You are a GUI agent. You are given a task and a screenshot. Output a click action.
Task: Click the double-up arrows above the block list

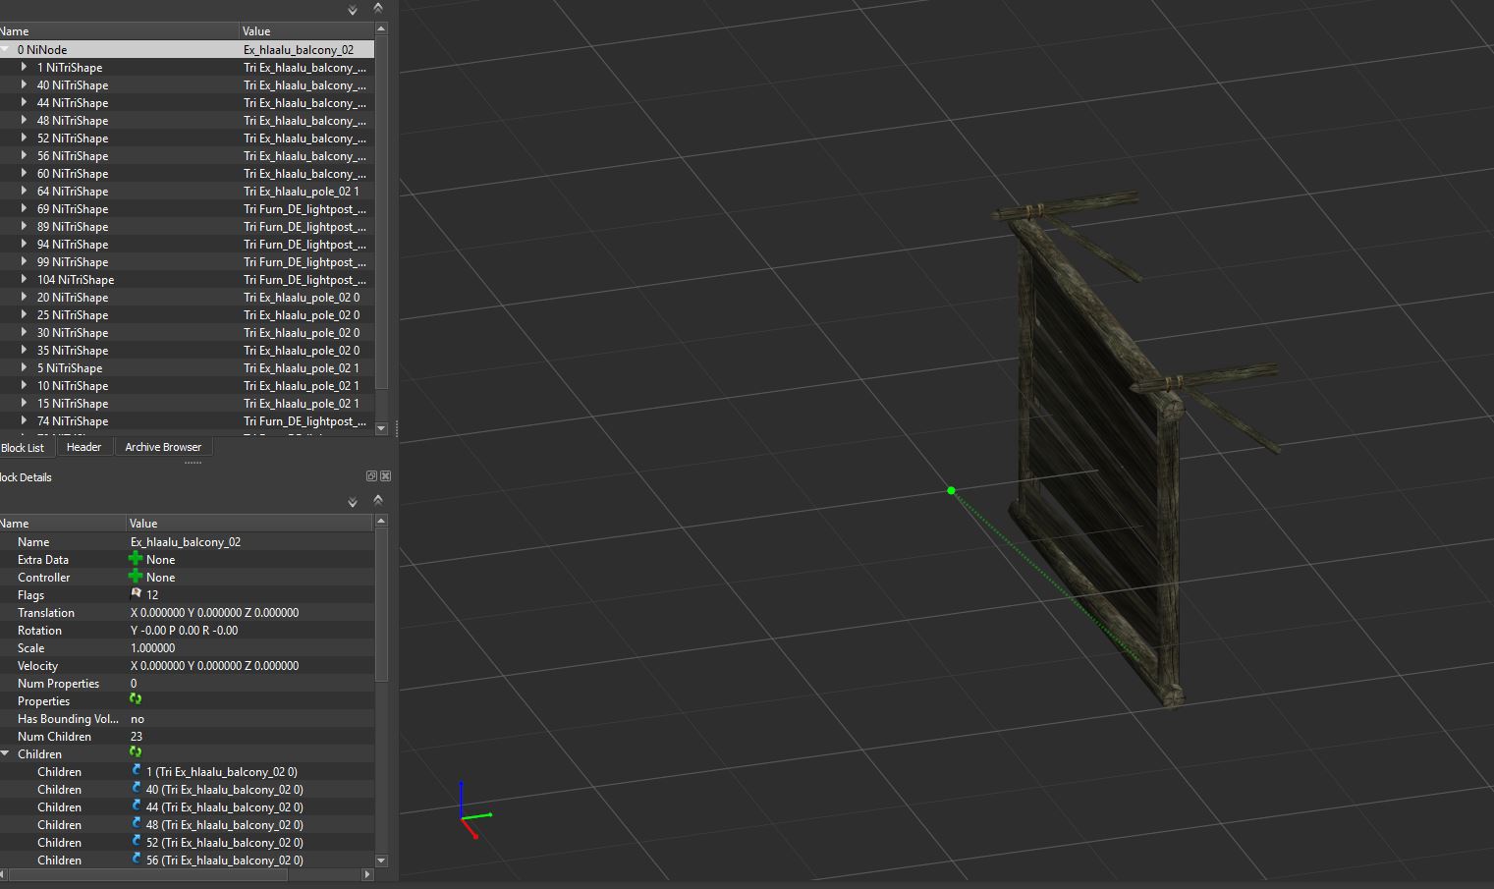377,9
